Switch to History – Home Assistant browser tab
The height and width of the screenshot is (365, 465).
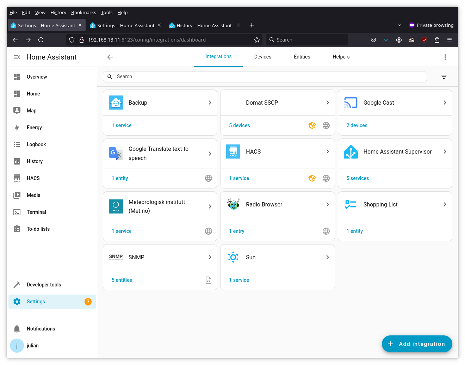point(204,25)
